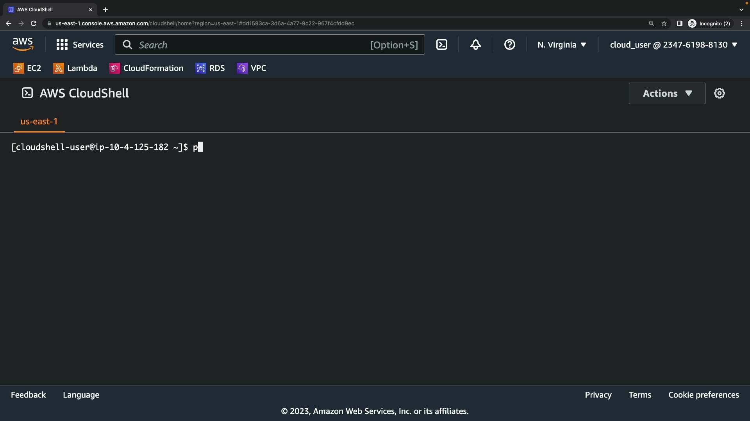Open CloudShell settings gear
Screen dimensions: 750x421
click(719, 93)
